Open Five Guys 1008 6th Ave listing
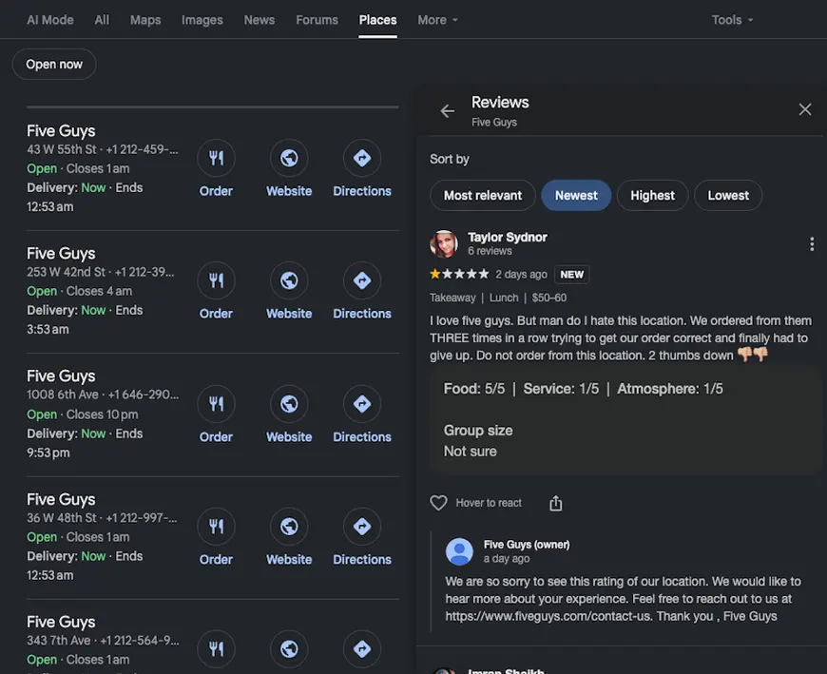The height and width of the screenshot is (674, 827). [61, 376]
